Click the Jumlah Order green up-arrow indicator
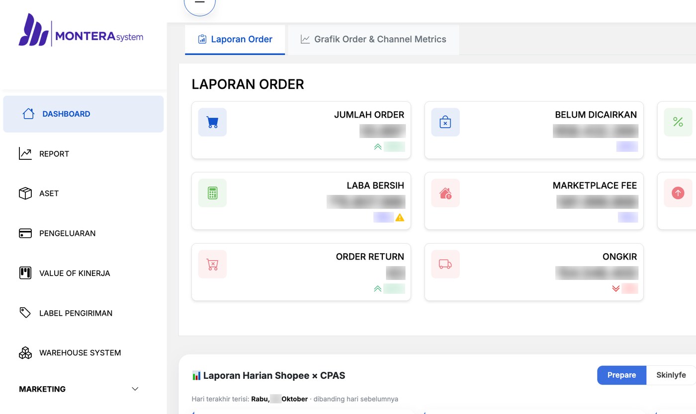The height and width of the screenshot is (414, 696). tap(378, 146)
